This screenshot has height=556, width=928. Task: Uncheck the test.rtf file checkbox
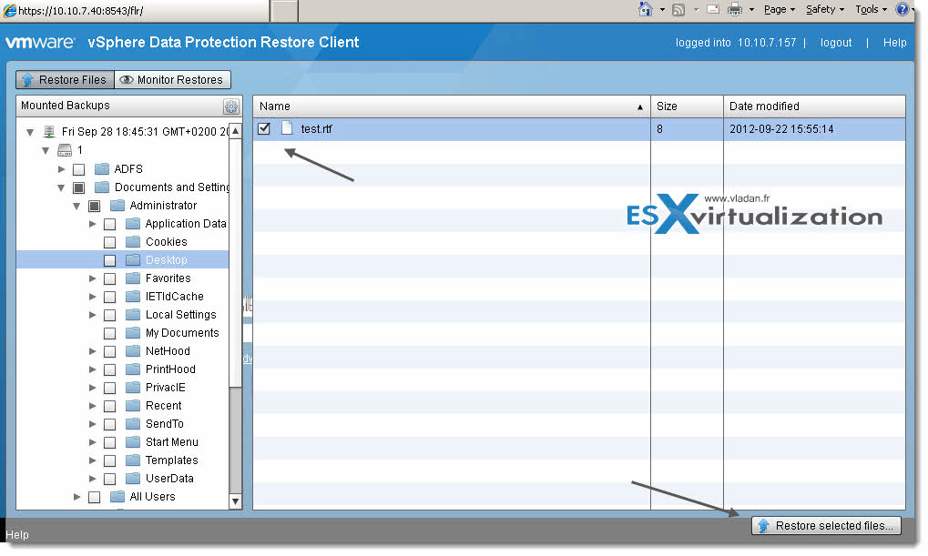click(x=264, y=128)
